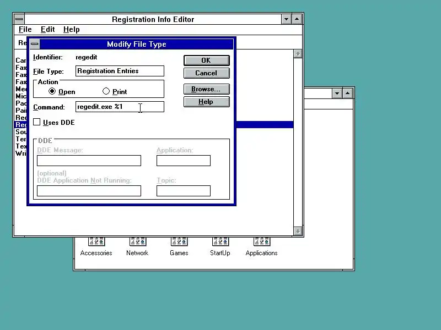Open the File menu

point(25,30)
